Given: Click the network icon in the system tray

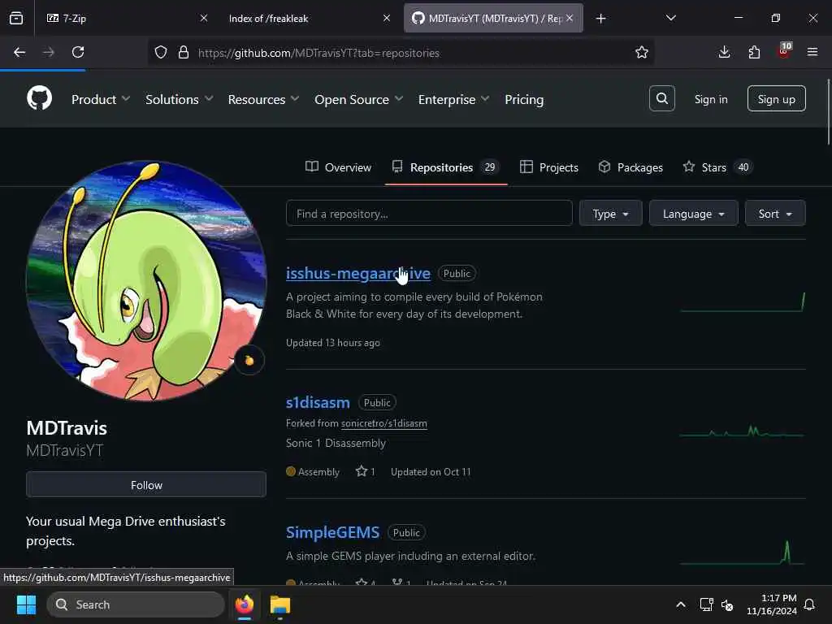Looking at the screenshot, I should point(706,604).
